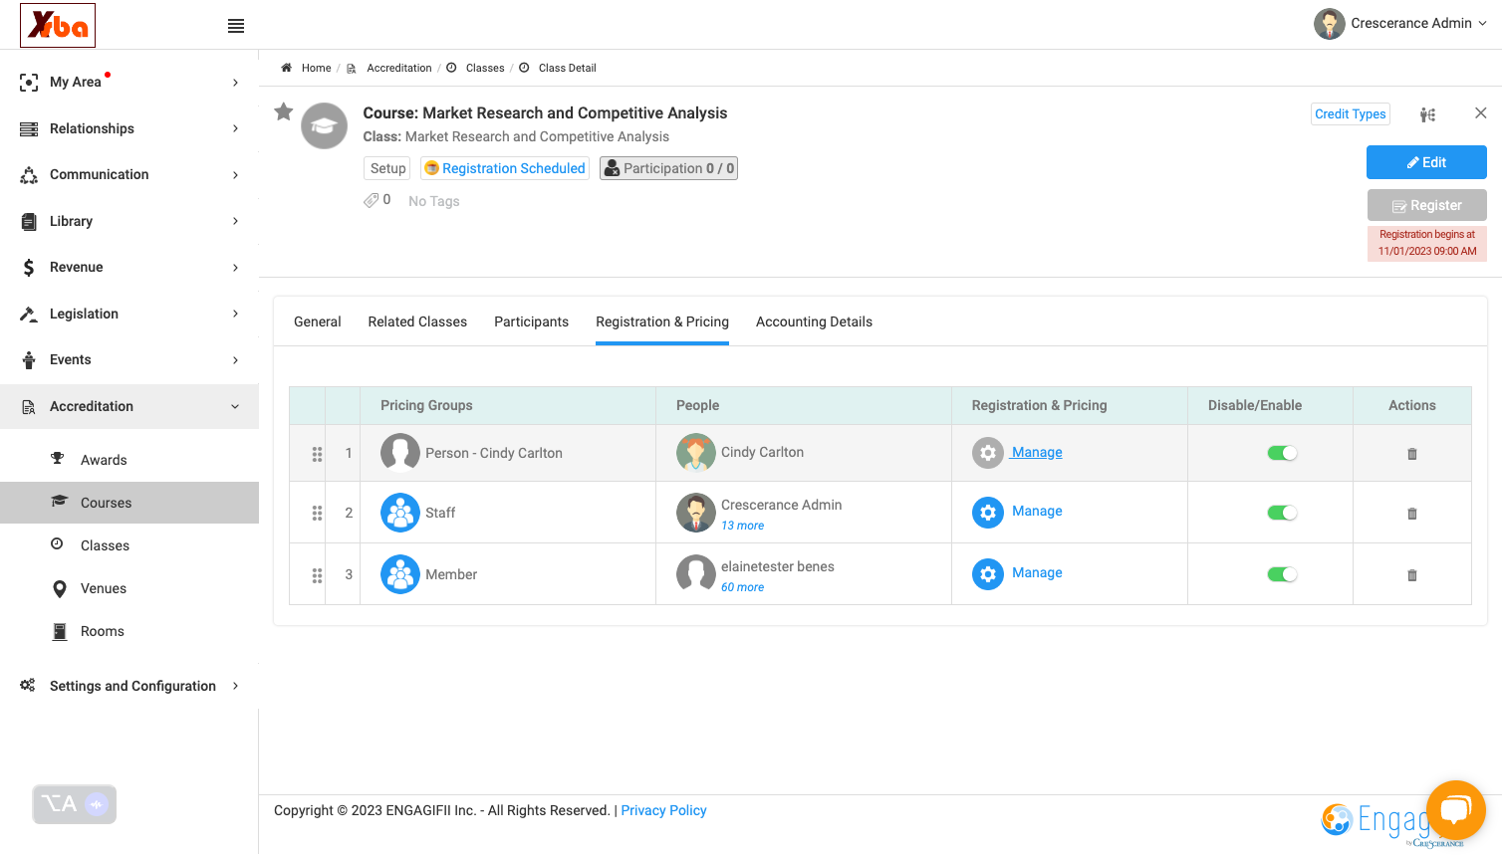The height and width of the screenshot is (856, 1502).
Task: Click the gear icon in Staff row
Action: pyautogui.click(x=988, y=513)
